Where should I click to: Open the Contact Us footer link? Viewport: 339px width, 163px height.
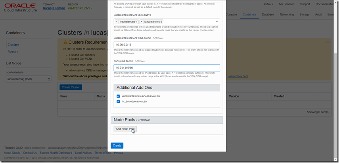30,153
